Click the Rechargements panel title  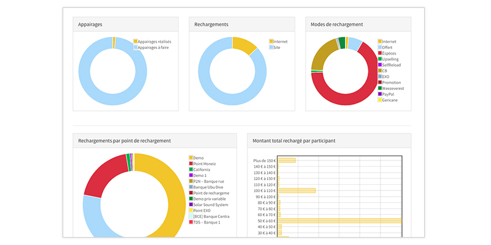coord(211,24)
